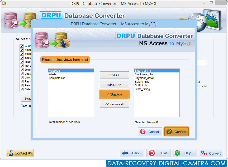Cancel the view selection dialog

coord(150,132)
